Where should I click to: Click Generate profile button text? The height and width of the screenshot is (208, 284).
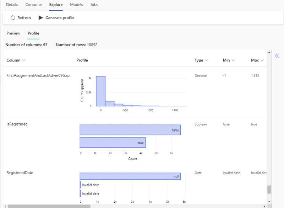click(x=60, y=18)
